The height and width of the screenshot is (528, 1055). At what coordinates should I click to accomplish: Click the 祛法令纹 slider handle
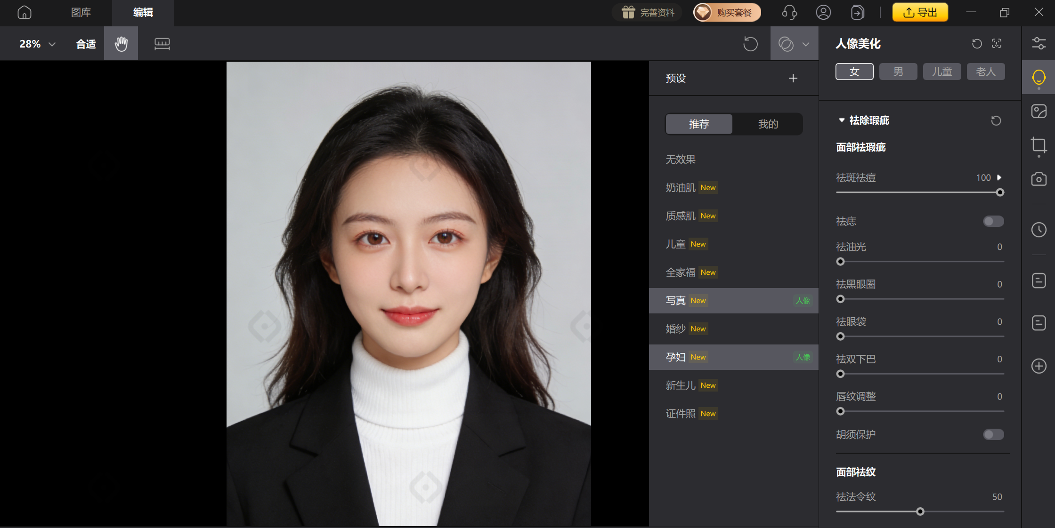click(920, 512)
